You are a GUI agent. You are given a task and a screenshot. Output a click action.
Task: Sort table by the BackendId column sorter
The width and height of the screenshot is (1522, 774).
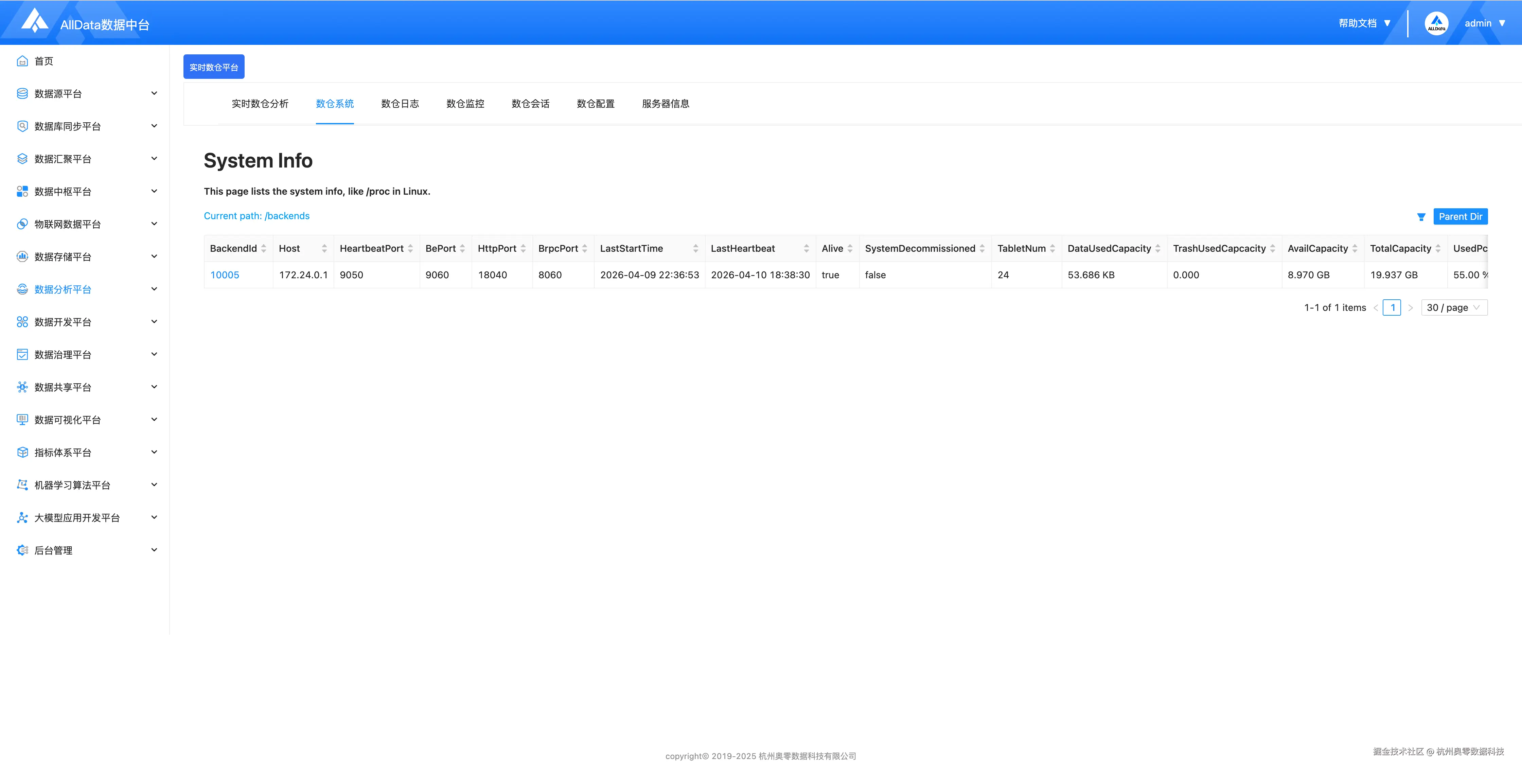pos(264,249)
